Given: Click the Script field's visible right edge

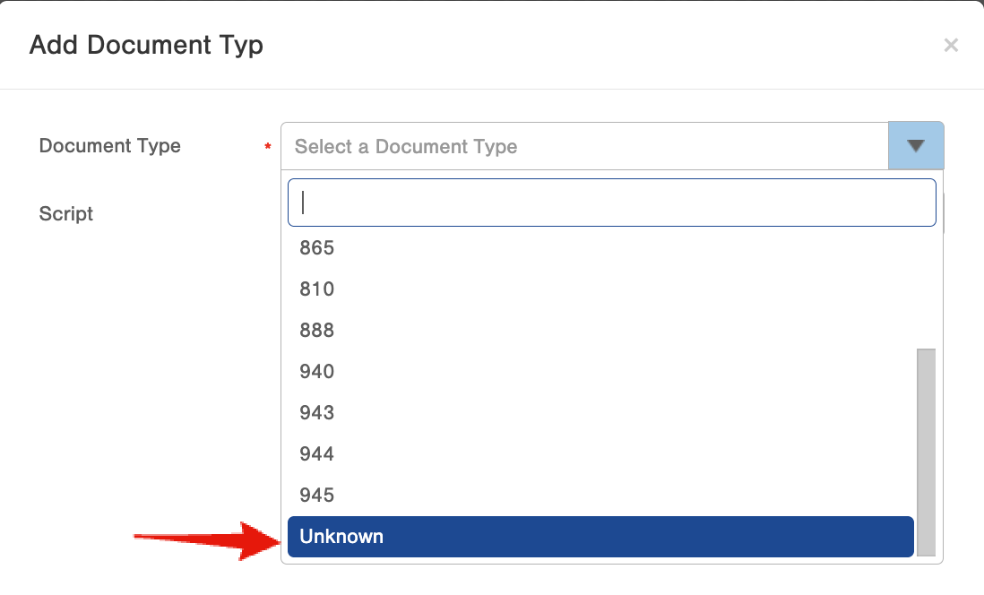Looking at the screenshot, I should click(942, 215).
